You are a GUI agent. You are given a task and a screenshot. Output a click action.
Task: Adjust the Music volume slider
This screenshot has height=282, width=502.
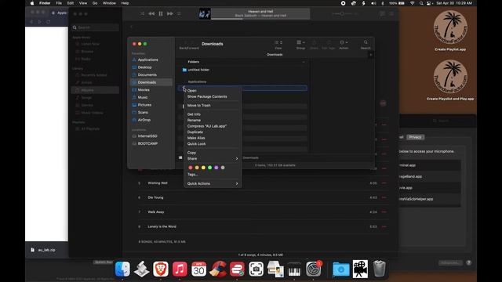pos(345,14)
